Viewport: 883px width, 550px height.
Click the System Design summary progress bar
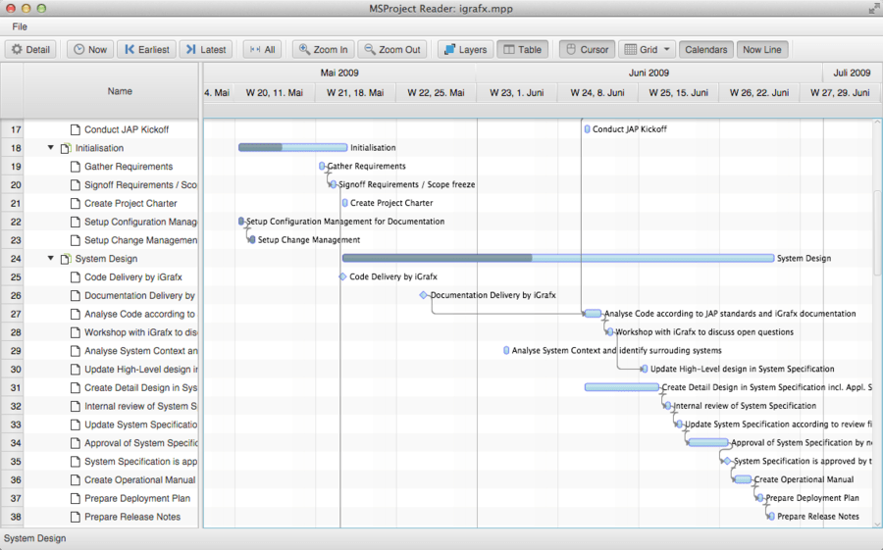(x=557, y=259)
